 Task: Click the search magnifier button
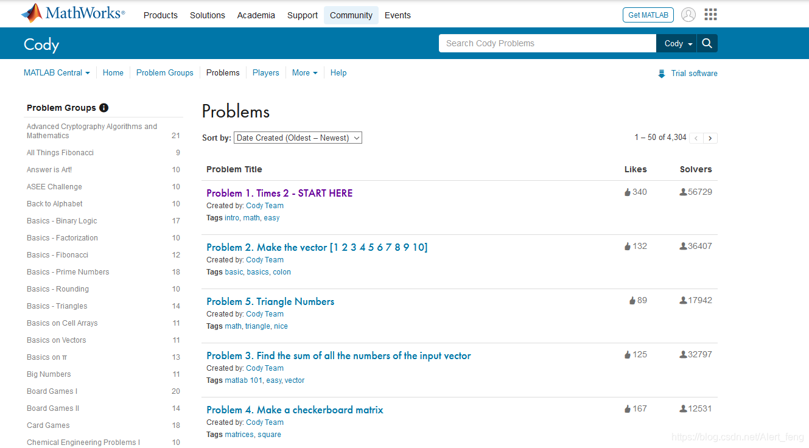707,43
